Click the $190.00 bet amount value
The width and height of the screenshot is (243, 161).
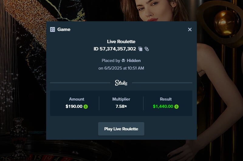coord(74,106)
